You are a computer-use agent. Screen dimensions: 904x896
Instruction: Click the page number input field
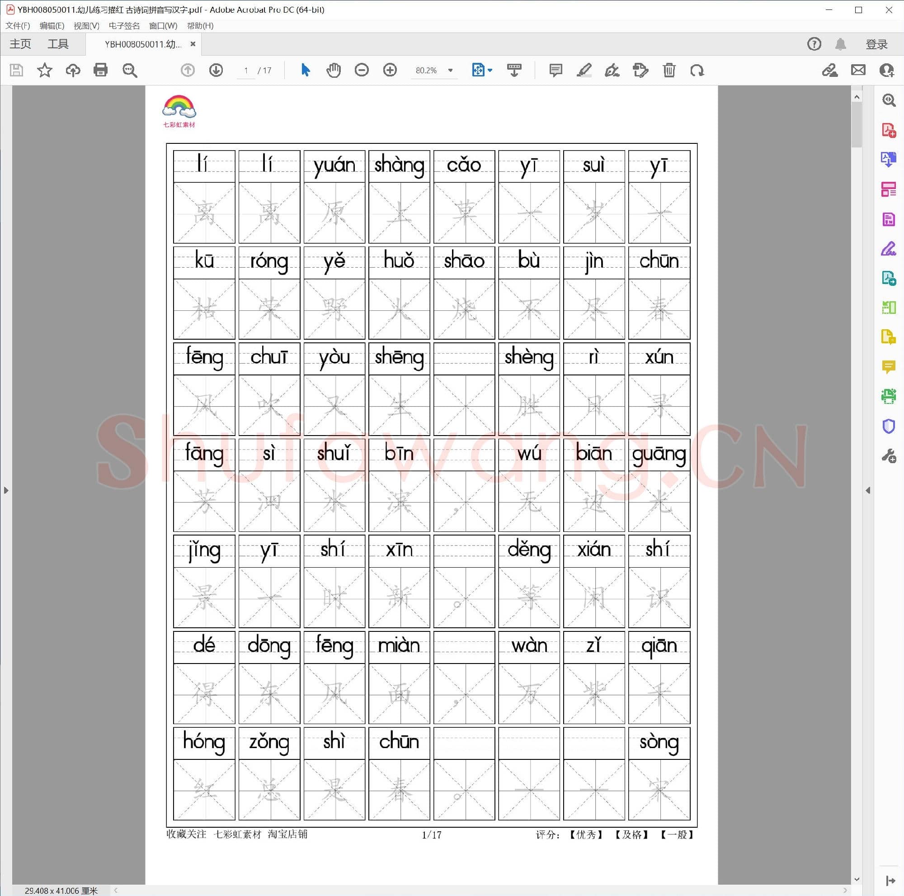coord(247,70)
